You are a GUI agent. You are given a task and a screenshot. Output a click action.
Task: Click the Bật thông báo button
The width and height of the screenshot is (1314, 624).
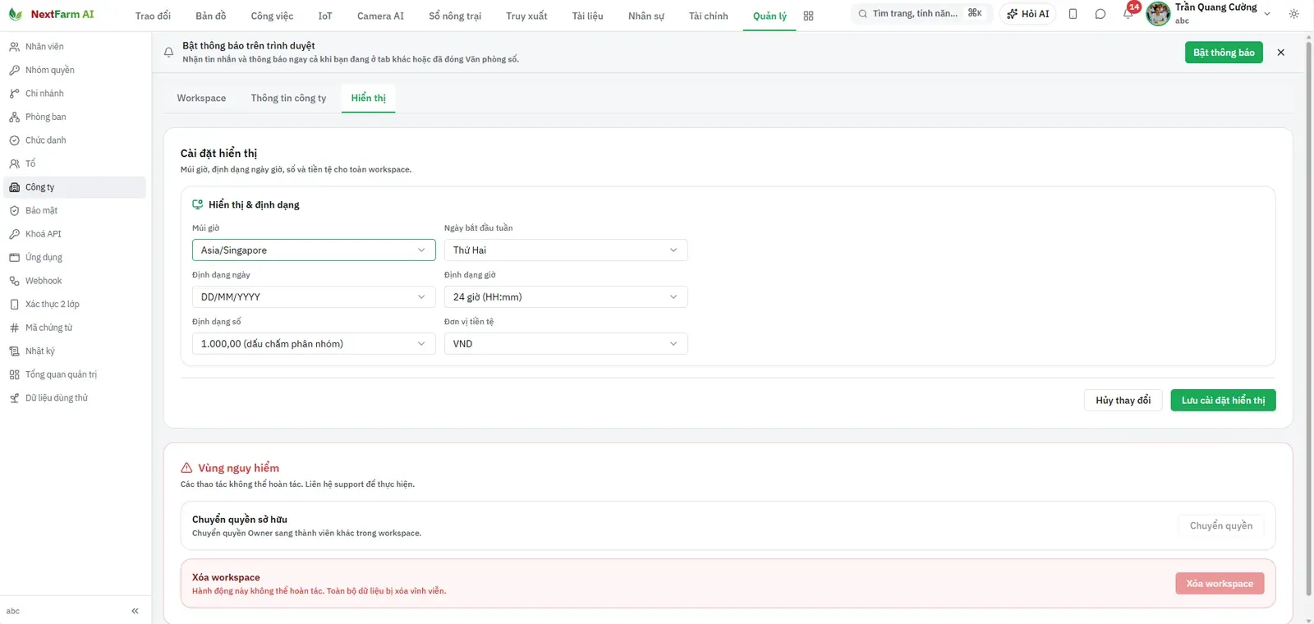click(1224, 53)
